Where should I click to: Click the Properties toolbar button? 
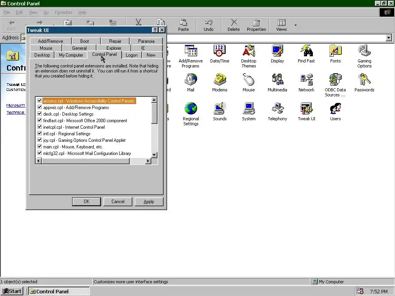tap(256, 25)
